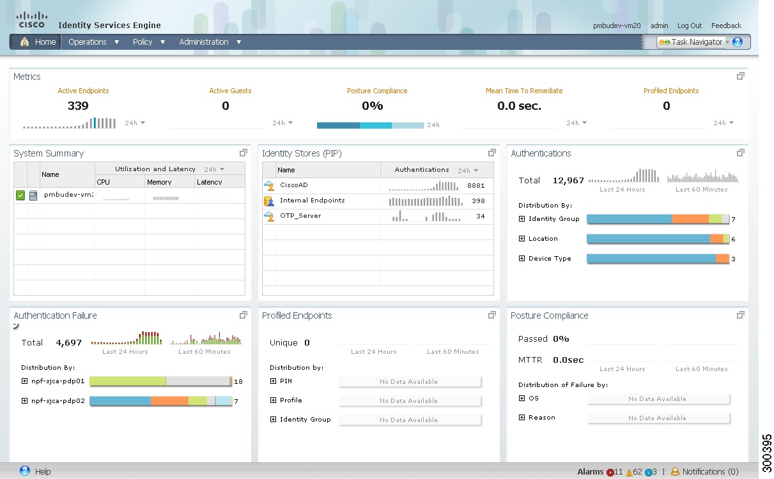Expand OS under Posture Compliance
This screenshot has height=479, width=774.
click(x=522, y=399)
